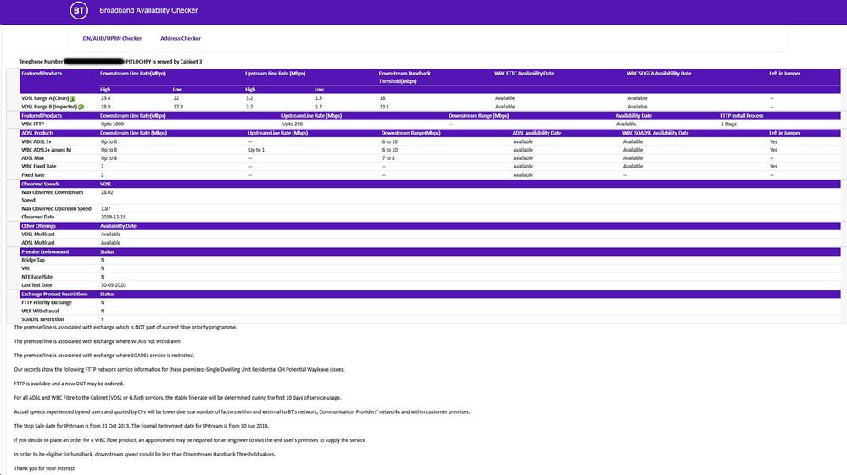
Task: Select the WBC FTTP row label
Action: point(35,124)
